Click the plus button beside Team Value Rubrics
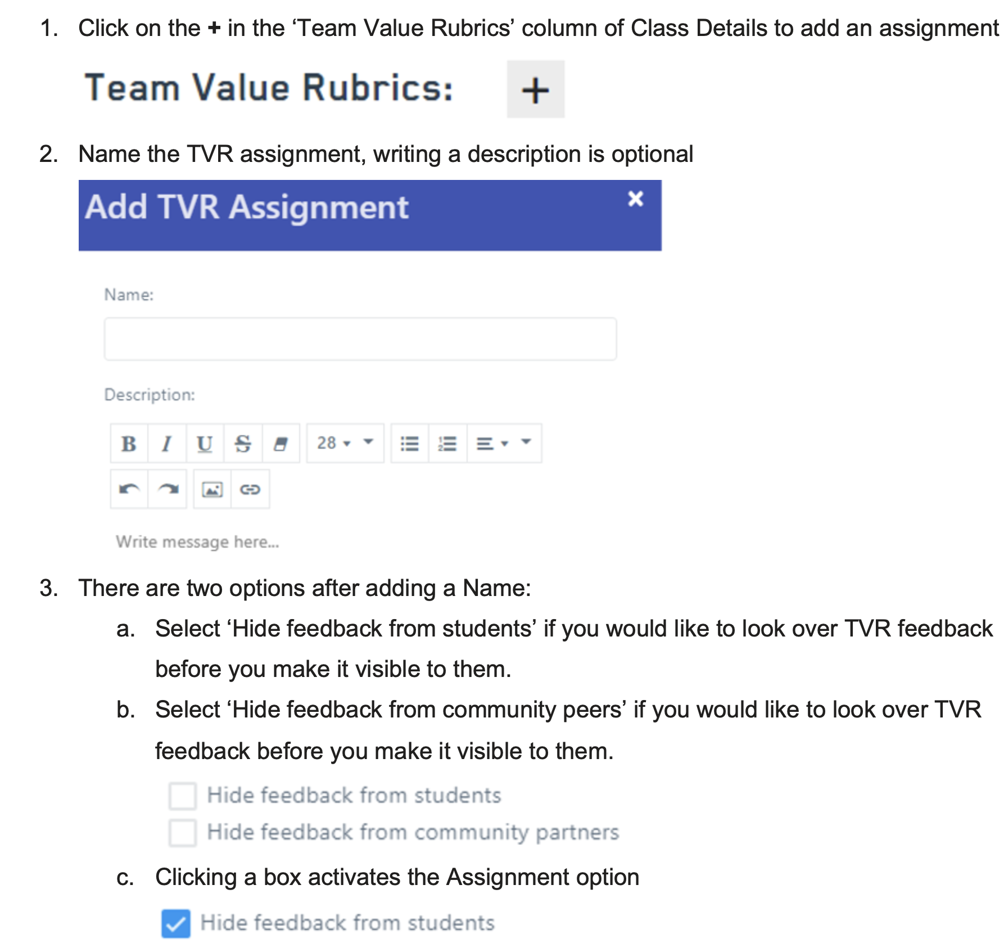Image resolution: width=1004 pixels, height=948 pixels. point(535,90)
